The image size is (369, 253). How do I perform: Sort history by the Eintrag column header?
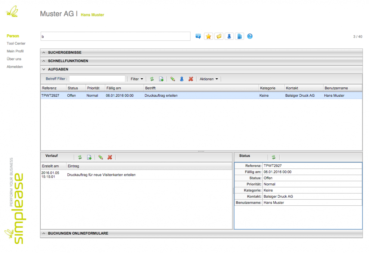coord(149,166)
